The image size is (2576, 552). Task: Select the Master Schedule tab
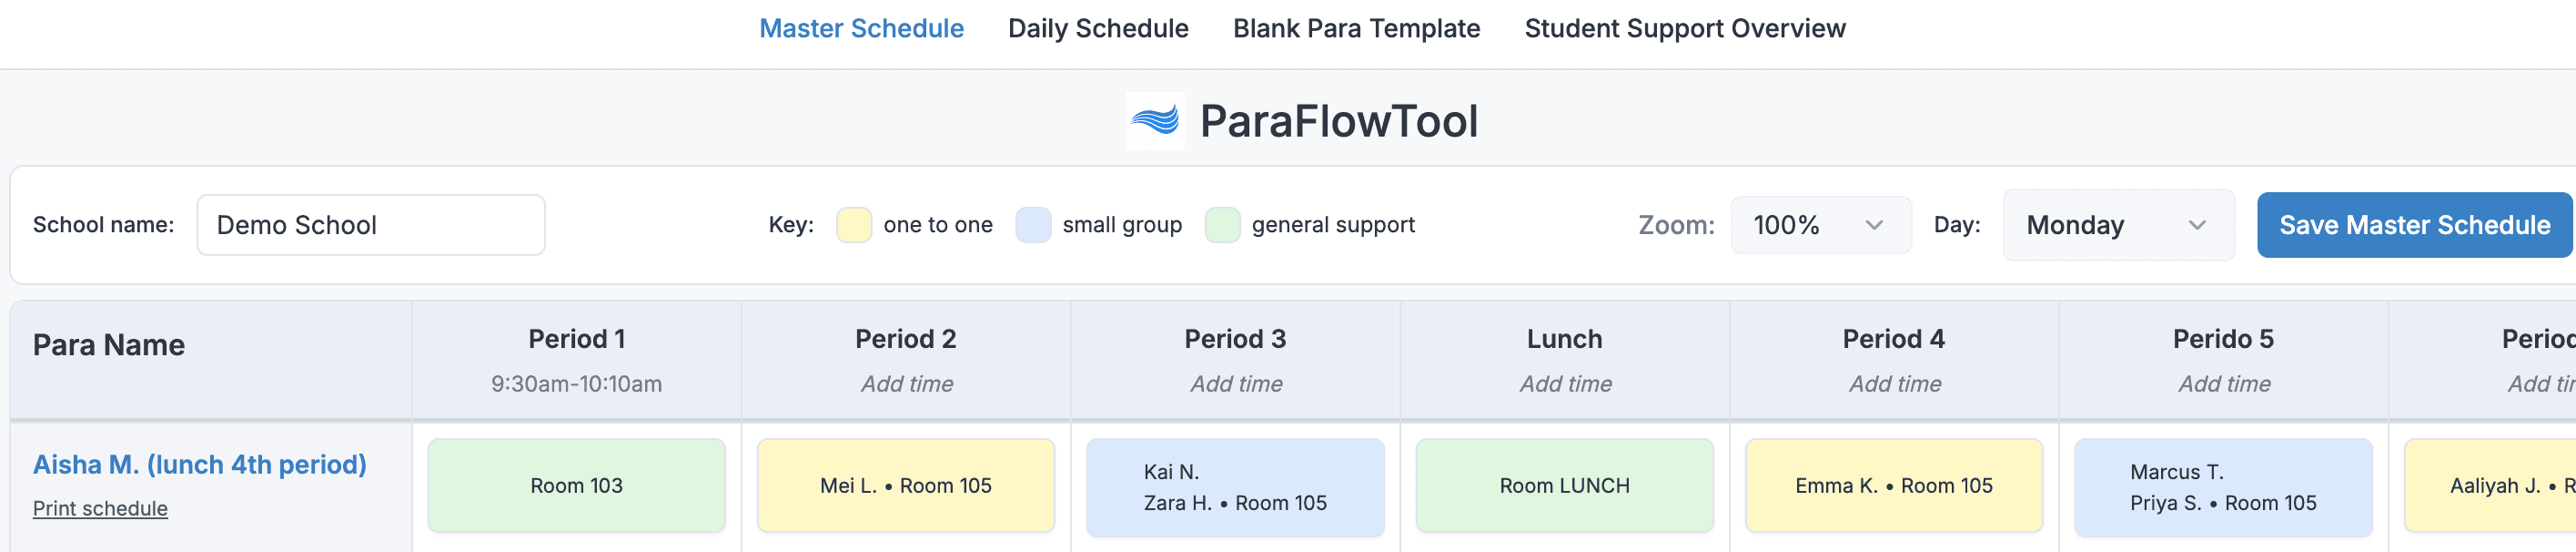(861, 28)
